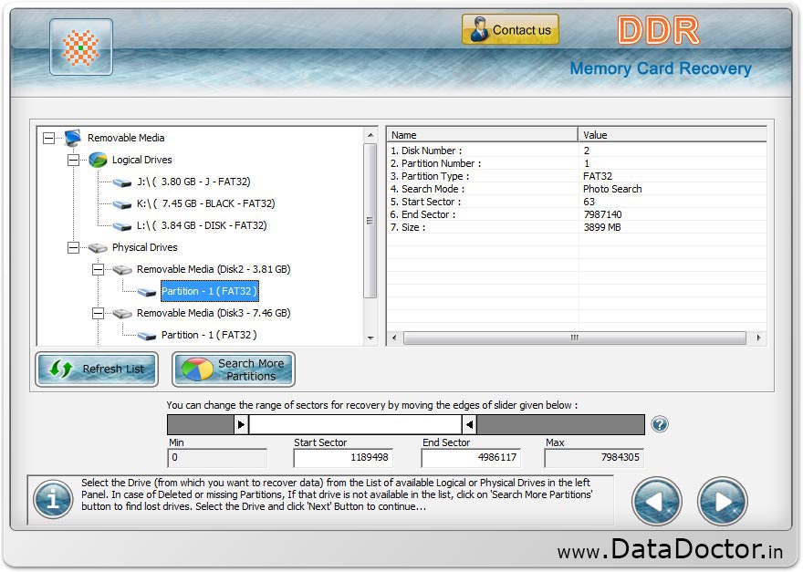Select Partition - 1 (FAT32) under Disk2
803x572 pixels.
tap(209, 291)
